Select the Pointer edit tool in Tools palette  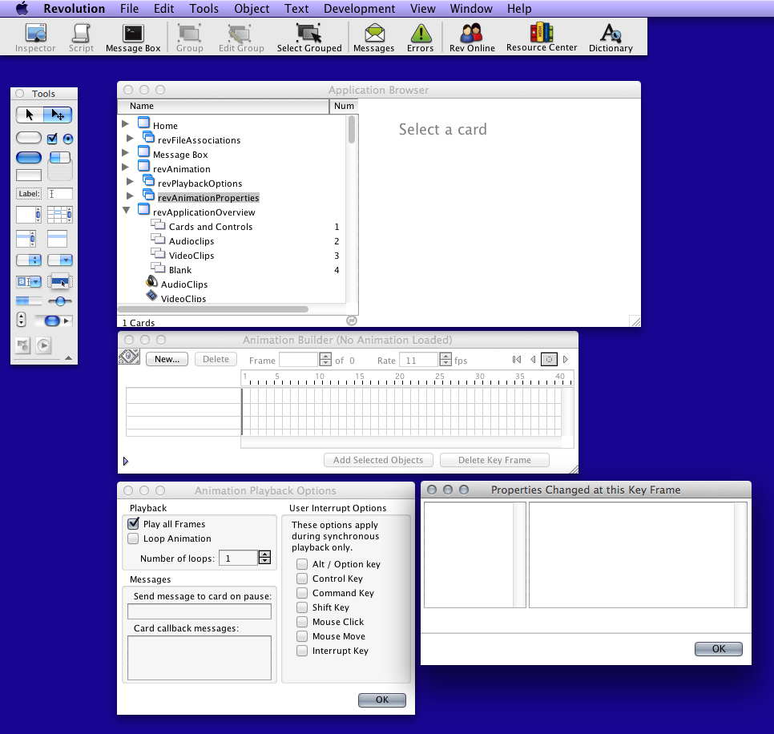point(58,115)
